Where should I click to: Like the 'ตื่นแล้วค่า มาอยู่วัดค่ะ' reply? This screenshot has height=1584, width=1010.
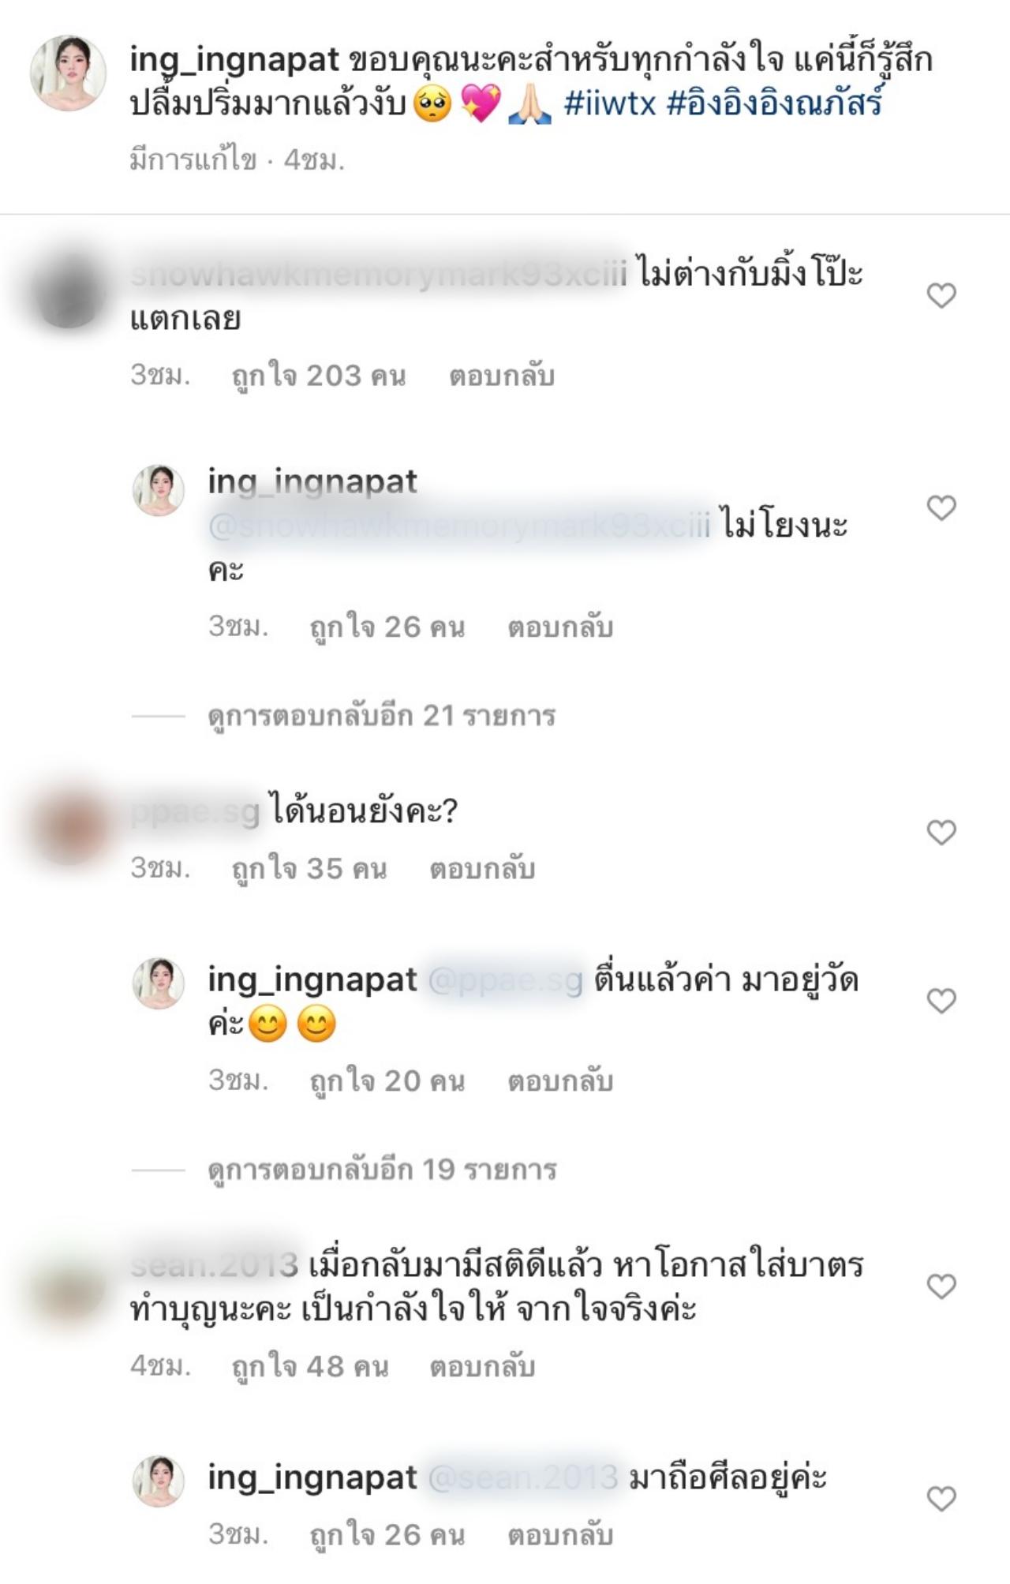[941, 1001]
